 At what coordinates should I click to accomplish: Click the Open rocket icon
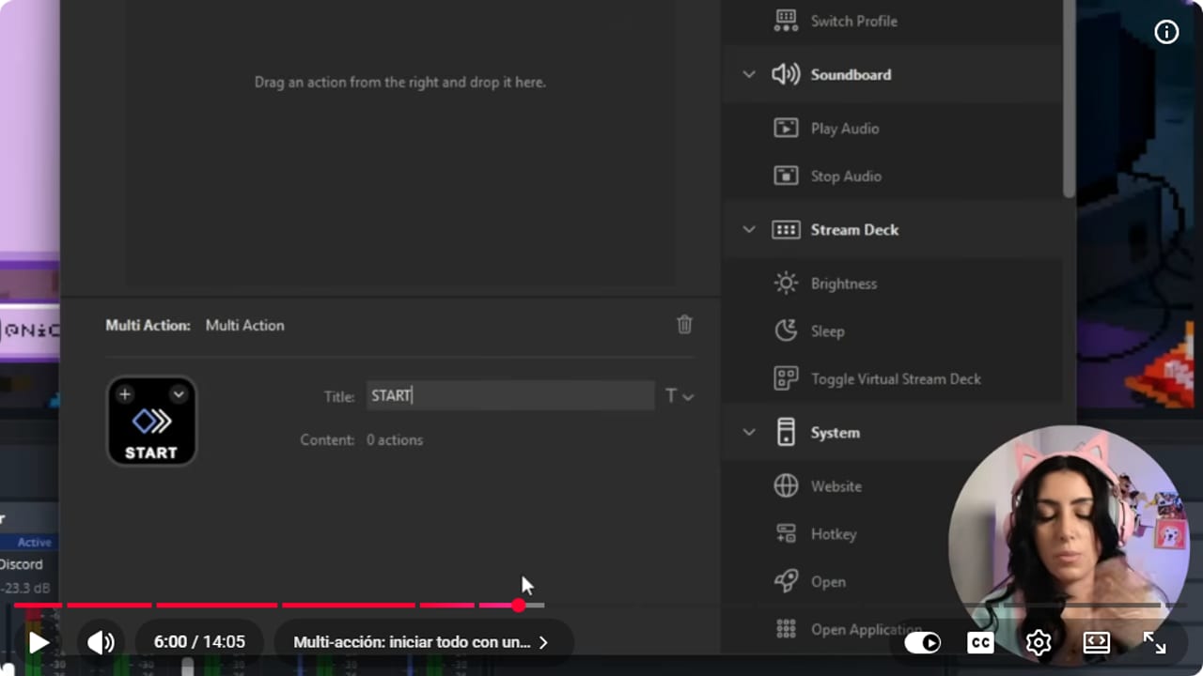786,581
